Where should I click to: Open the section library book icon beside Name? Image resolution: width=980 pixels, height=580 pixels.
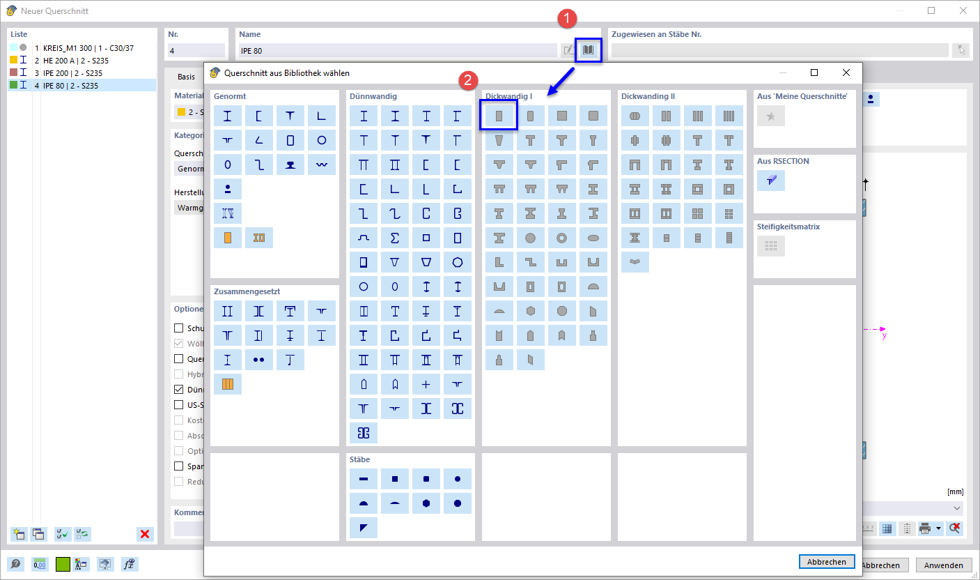pos(589,50)
